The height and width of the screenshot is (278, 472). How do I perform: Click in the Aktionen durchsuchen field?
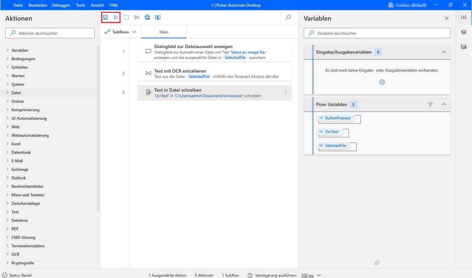(x=50, y=33)
